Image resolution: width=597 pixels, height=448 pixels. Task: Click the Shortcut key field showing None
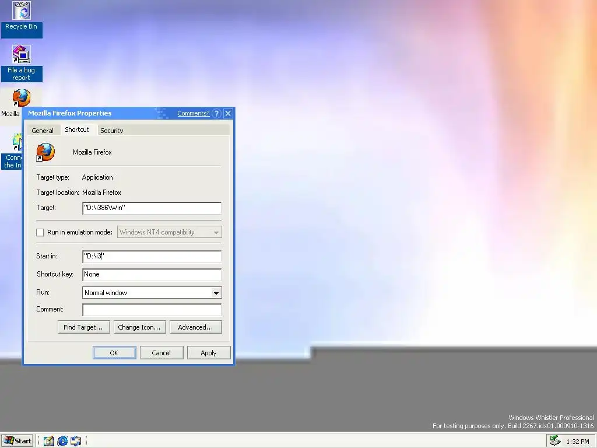152,274
